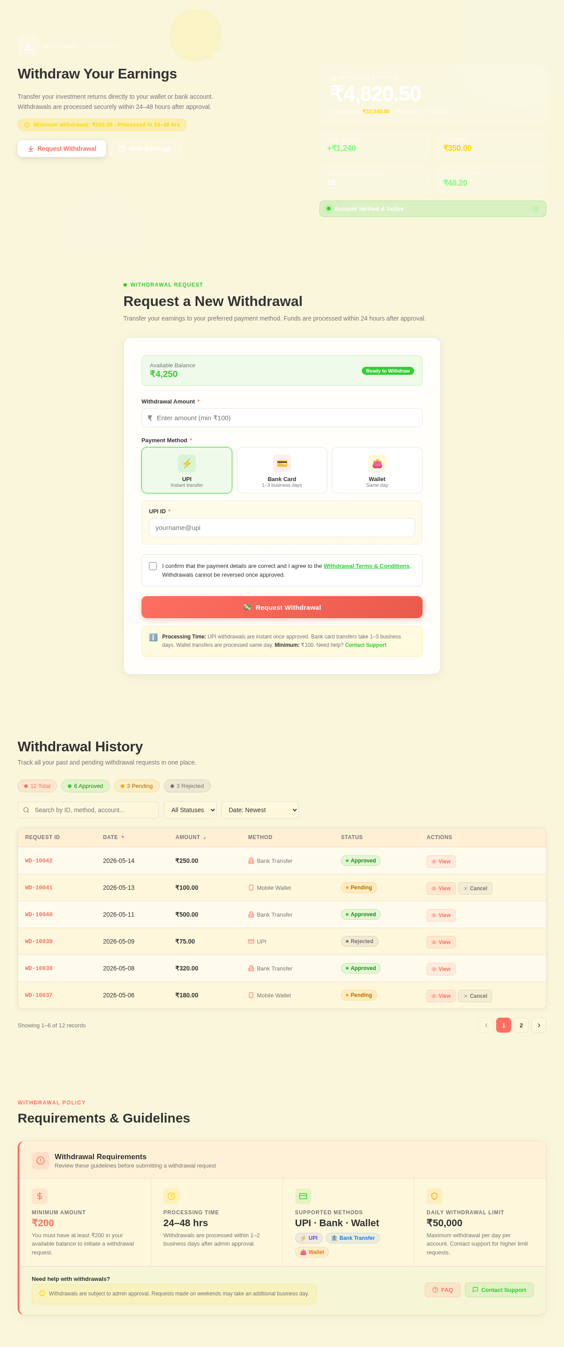Viewport: 564px width, 1347px height.
Task: Open page 2 of withdrawal history
Action: point(521,1025)
